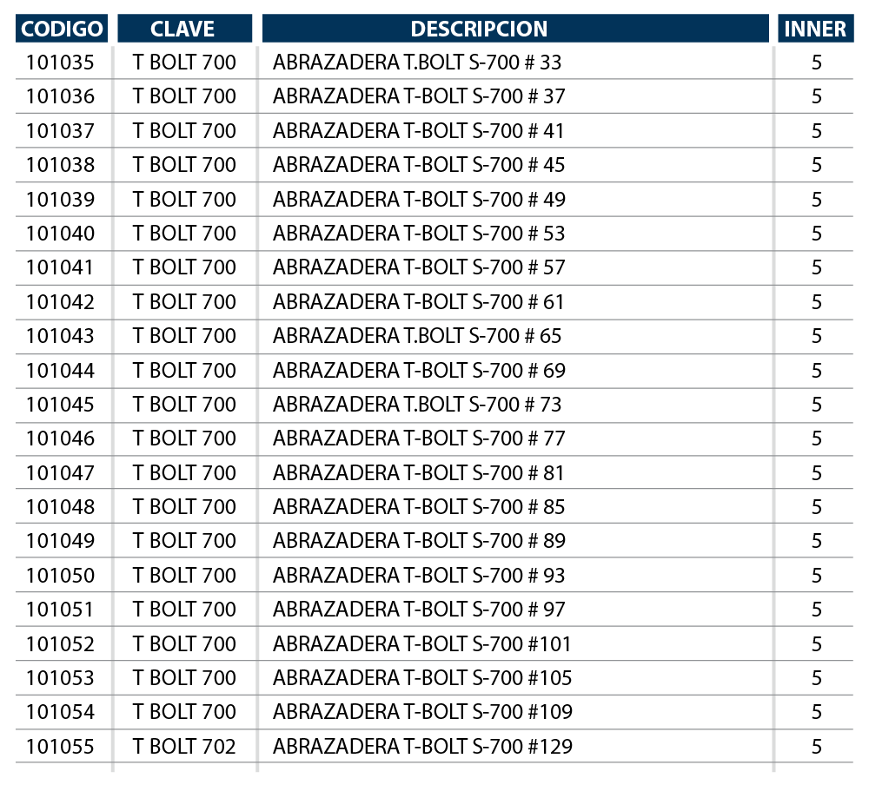
Task: Click the INNER column header
Action: (815, 29)
